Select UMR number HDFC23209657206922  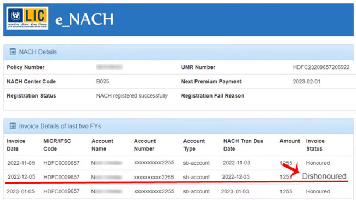(x=321, y=67)
